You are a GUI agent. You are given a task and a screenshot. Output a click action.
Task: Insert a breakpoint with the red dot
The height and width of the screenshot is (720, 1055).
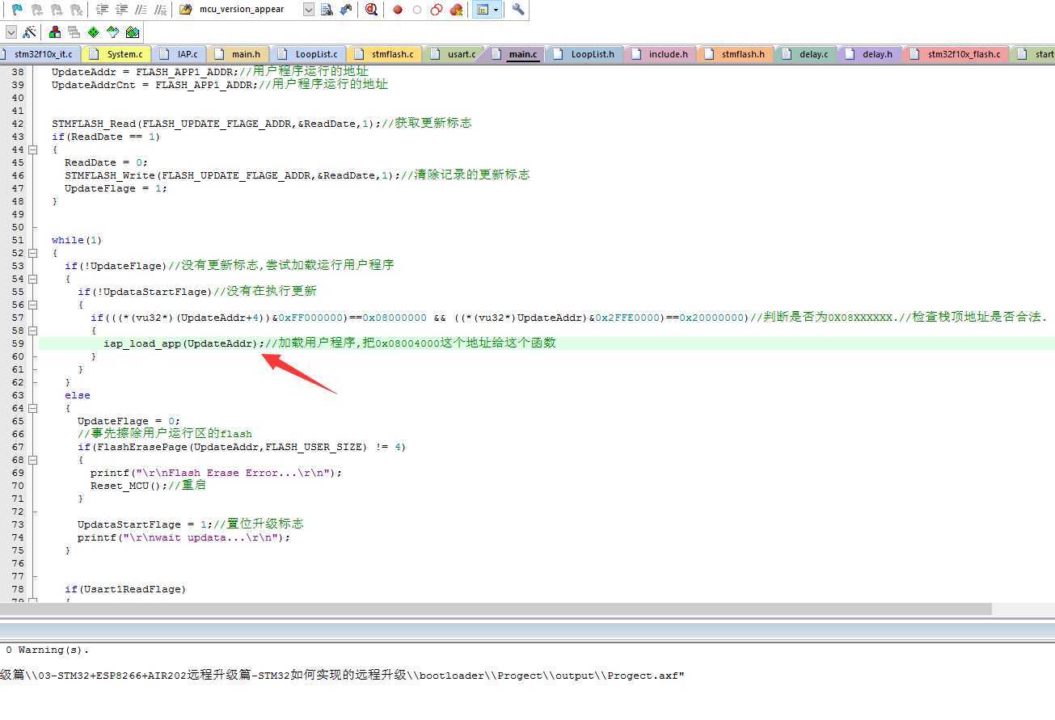pos(398,10)
